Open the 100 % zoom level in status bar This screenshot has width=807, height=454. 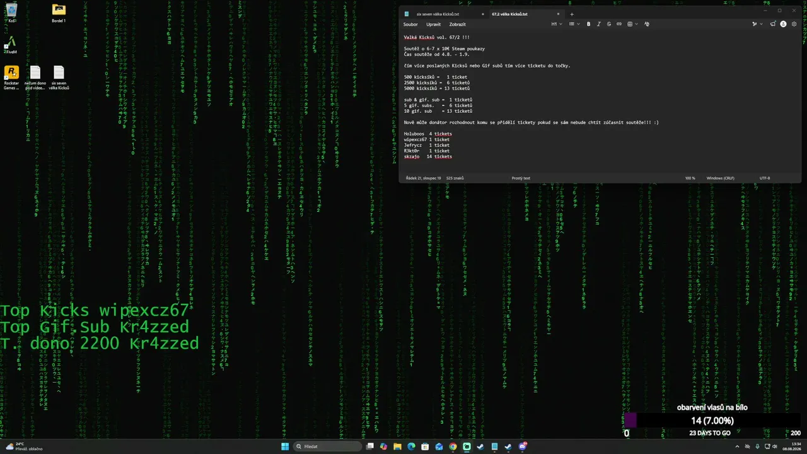point(690,178)
